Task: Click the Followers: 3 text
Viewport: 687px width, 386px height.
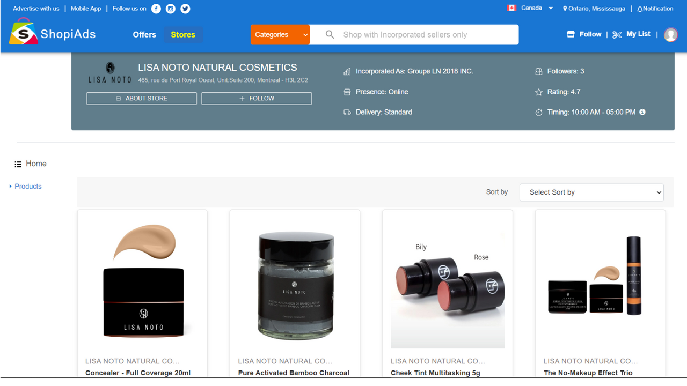Action: 566,71
